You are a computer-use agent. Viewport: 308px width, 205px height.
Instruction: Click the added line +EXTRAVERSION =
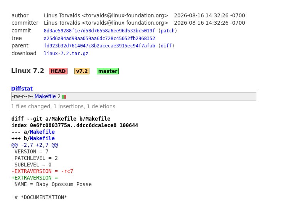pos(35,178)
